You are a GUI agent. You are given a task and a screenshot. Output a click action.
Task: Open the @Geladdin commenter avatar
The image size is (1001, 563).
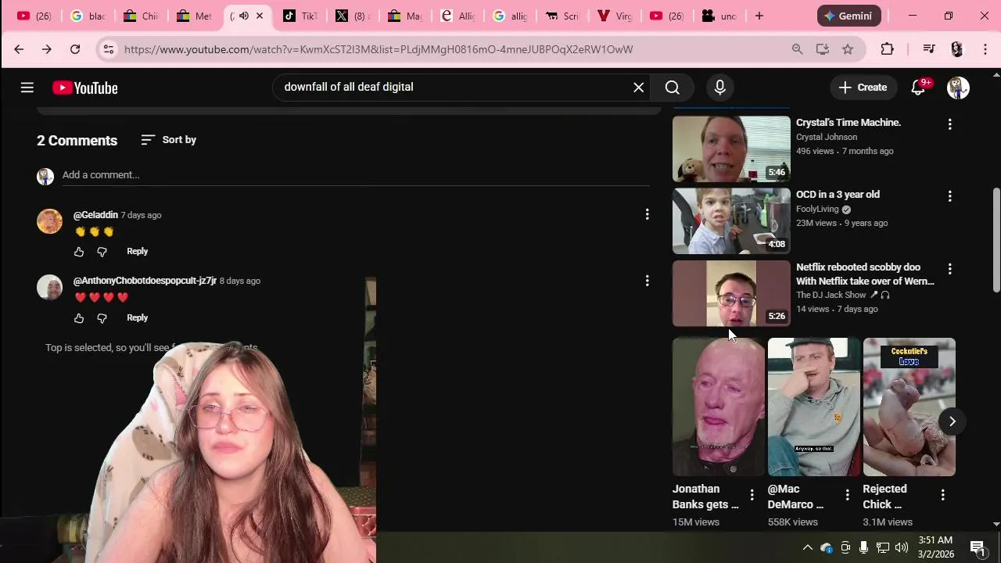[49, 221]
